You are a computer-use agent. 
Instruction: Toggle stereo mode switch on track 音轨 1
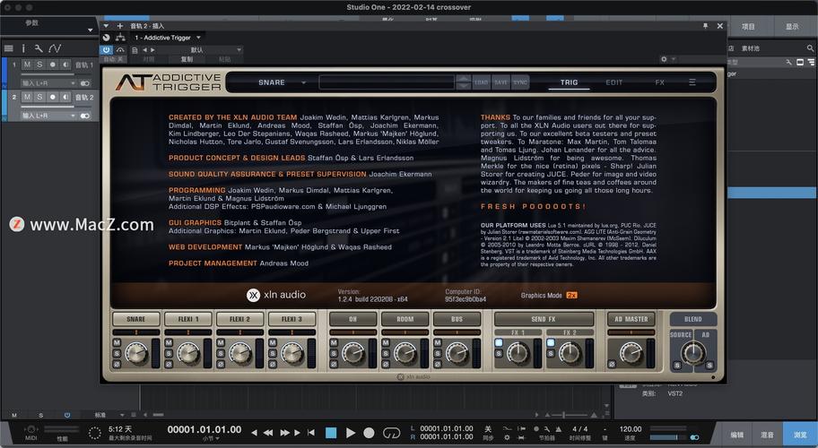pyautogui.click(x=85, y=83)
